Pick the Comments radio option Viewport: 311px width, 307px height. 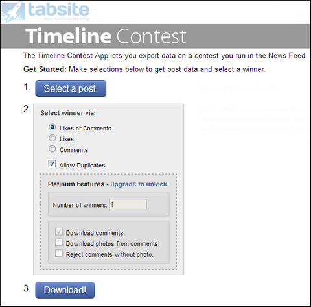52,149
